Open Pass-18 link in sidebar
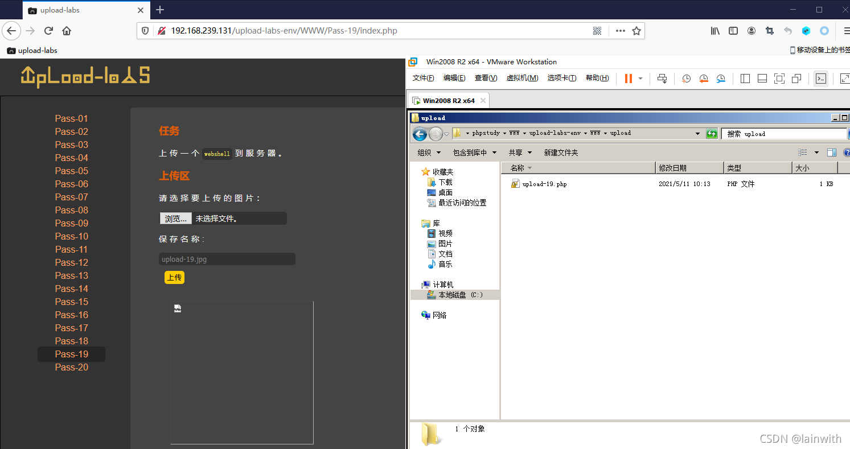 71,341
